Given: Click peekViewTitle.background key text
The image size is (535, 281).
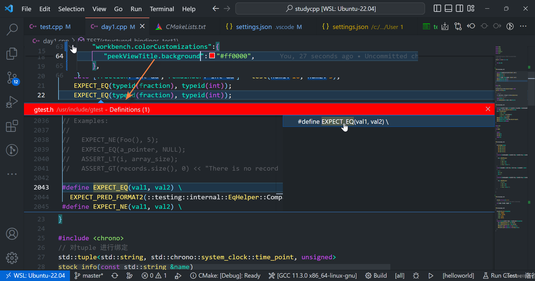Looking at the screenshot, I should click(x=154, y=56).
